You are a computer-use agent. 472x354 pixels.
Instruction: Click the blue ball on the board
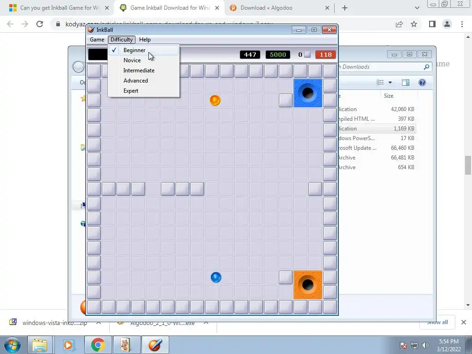[216, 277]
